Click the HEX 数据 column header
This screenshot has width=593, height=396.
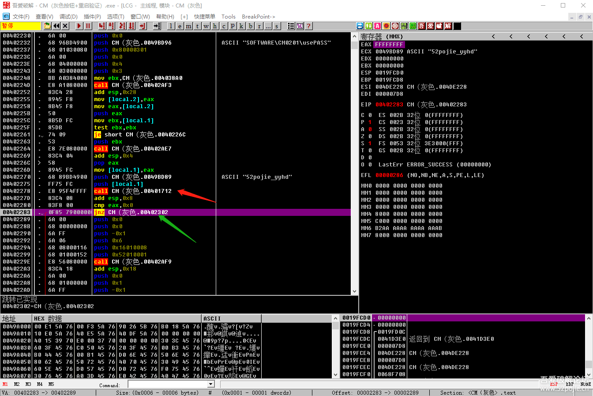point(48,319)
